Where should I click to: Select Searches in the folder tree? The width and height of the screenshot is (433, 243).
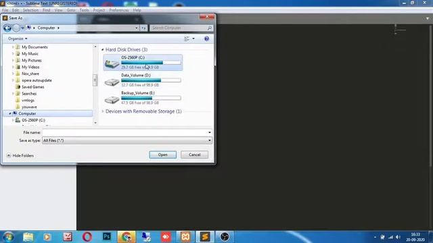(x=29, y=94)
